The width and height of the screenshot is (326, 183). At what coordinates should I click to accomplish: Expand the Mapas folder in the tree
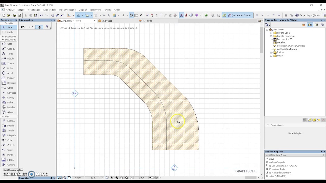(x=271, y=56)
